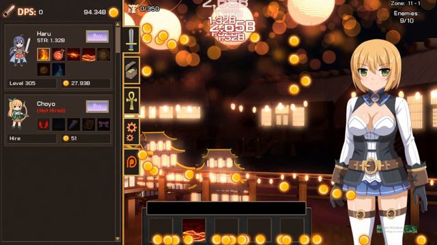The height and width of the screenshot is (245, 437).
Task: Select Choyo's feather skill icon
Action: click(74, 125)
